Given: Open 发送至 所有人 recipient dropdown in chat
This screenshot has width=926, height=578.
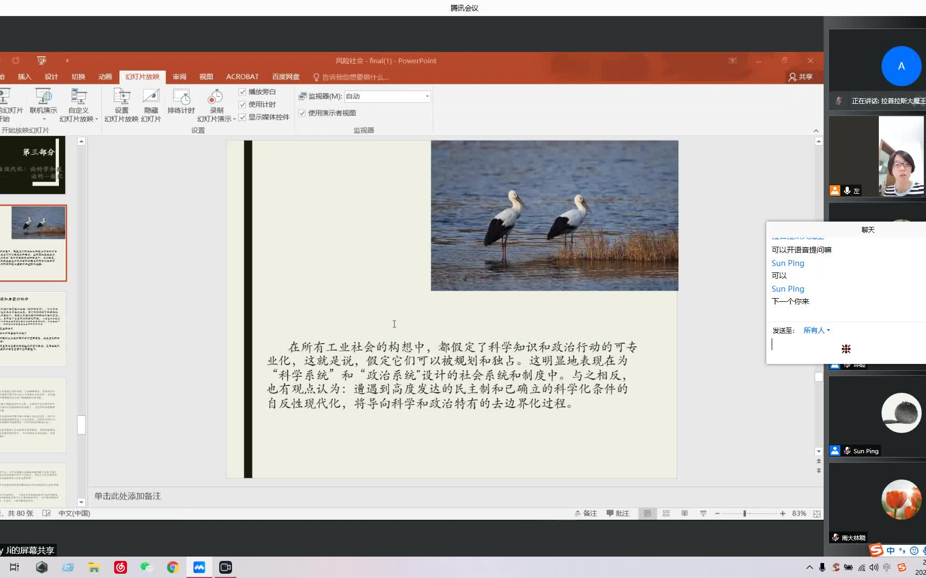Looking at the screenshot, I should click(817, 330).
